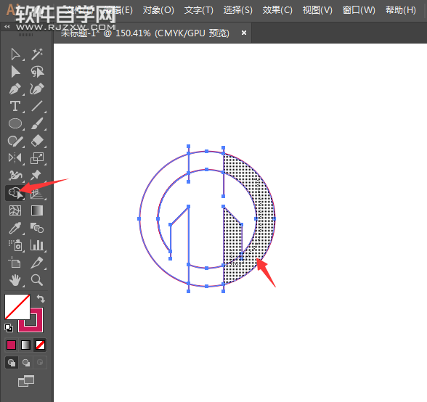Select the Shaper tool
This screenshot has width=427, height=402.
tap(15, 141)
